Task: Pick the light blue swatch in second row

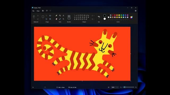Action: coord(123,17)
